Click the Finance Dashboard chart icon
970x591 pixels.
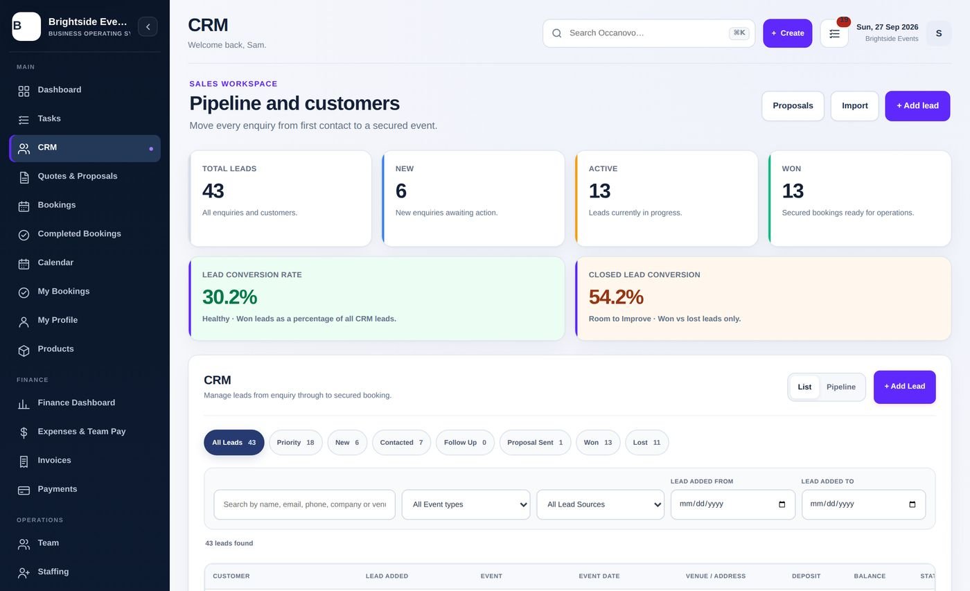(x=24, y=404)
